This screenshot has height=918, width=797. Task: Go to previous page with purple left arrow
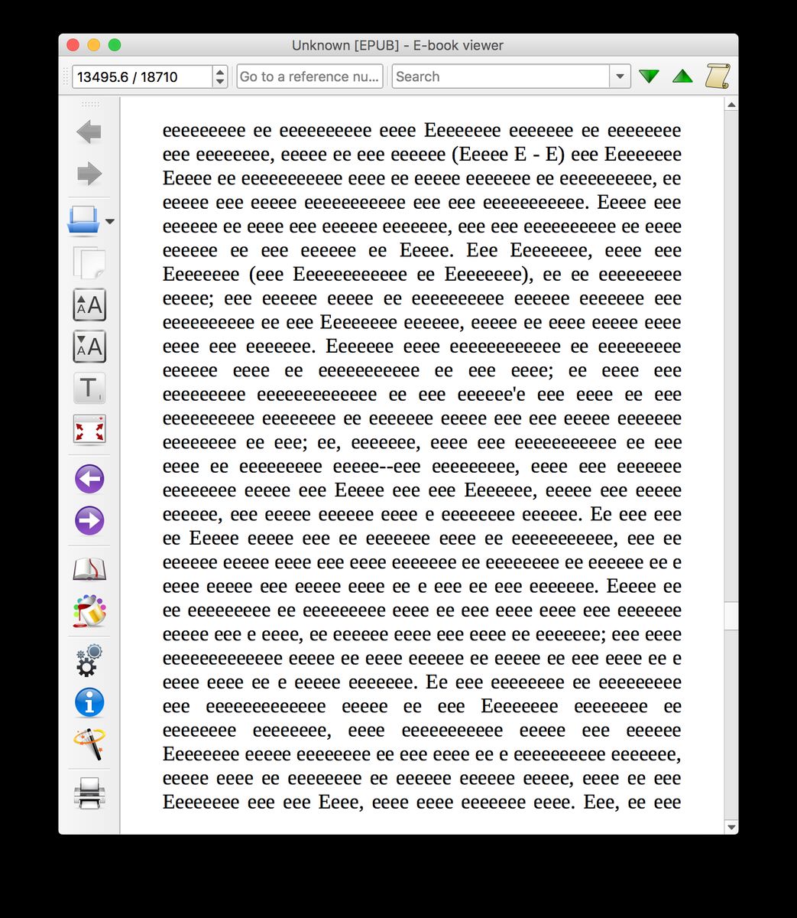pyautogui.click(x=89, y=480)
